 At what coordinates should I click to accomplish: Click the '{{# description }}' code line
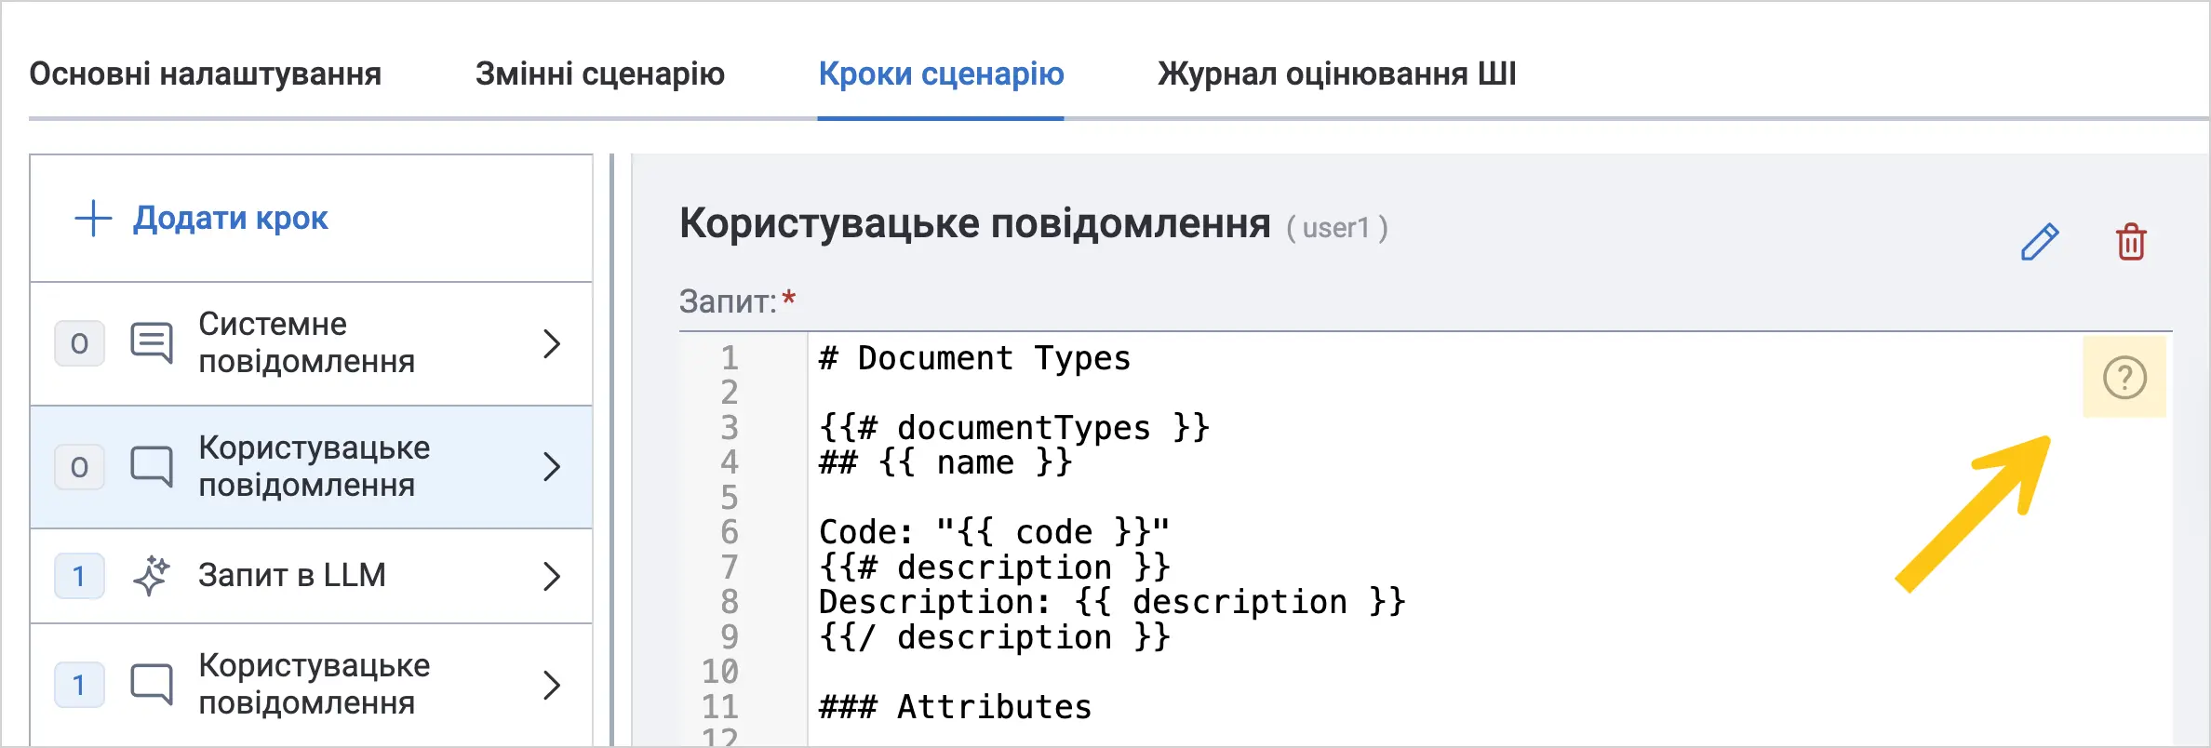point(994,568)
